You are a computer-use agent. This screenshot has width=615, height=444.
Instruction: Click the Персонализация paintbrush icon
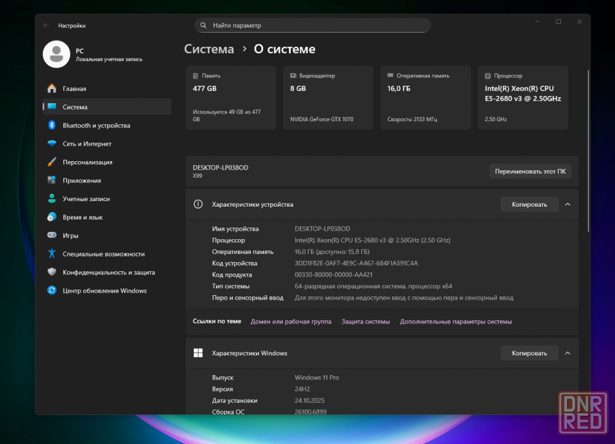[x=52, y=162]
